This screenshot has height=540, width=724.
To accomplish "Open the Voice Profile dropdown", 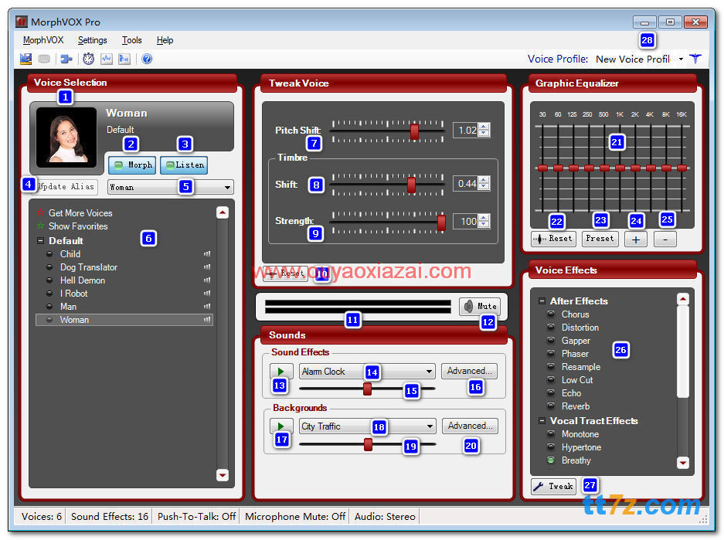I will (x=681, y=59).
